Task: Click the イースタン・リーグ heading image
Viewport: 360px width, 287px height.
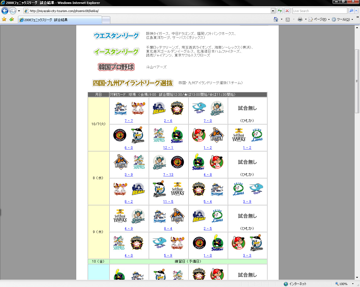Action: click(x=116, y=52)
